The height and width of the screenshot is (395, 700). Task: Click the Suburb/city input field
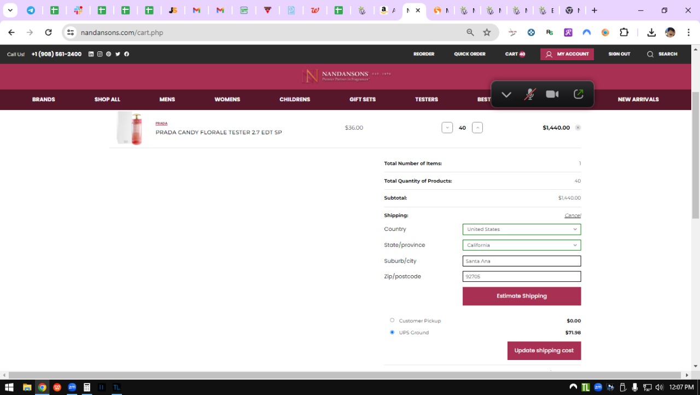point(522,261)
